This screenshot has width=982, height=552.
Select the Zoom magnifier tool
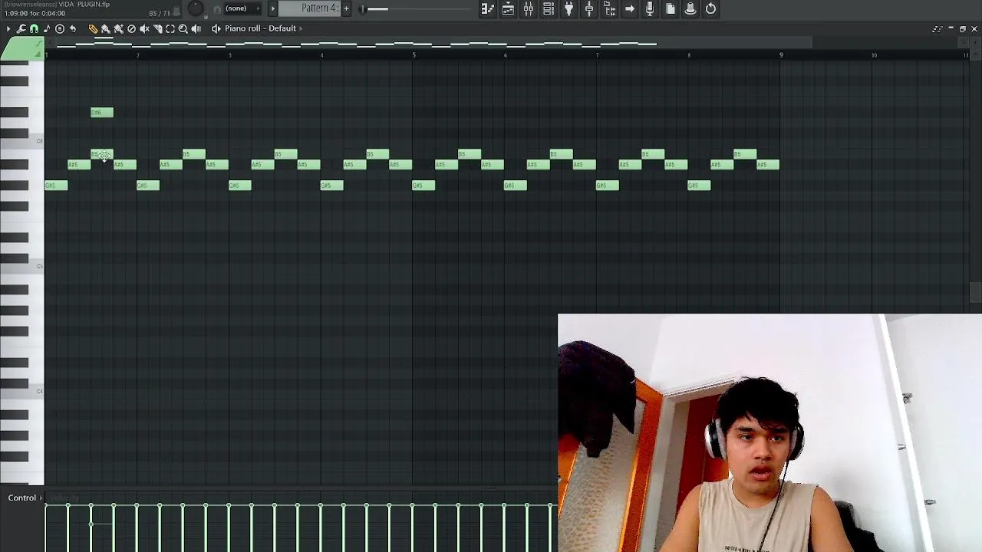point(183,28)
